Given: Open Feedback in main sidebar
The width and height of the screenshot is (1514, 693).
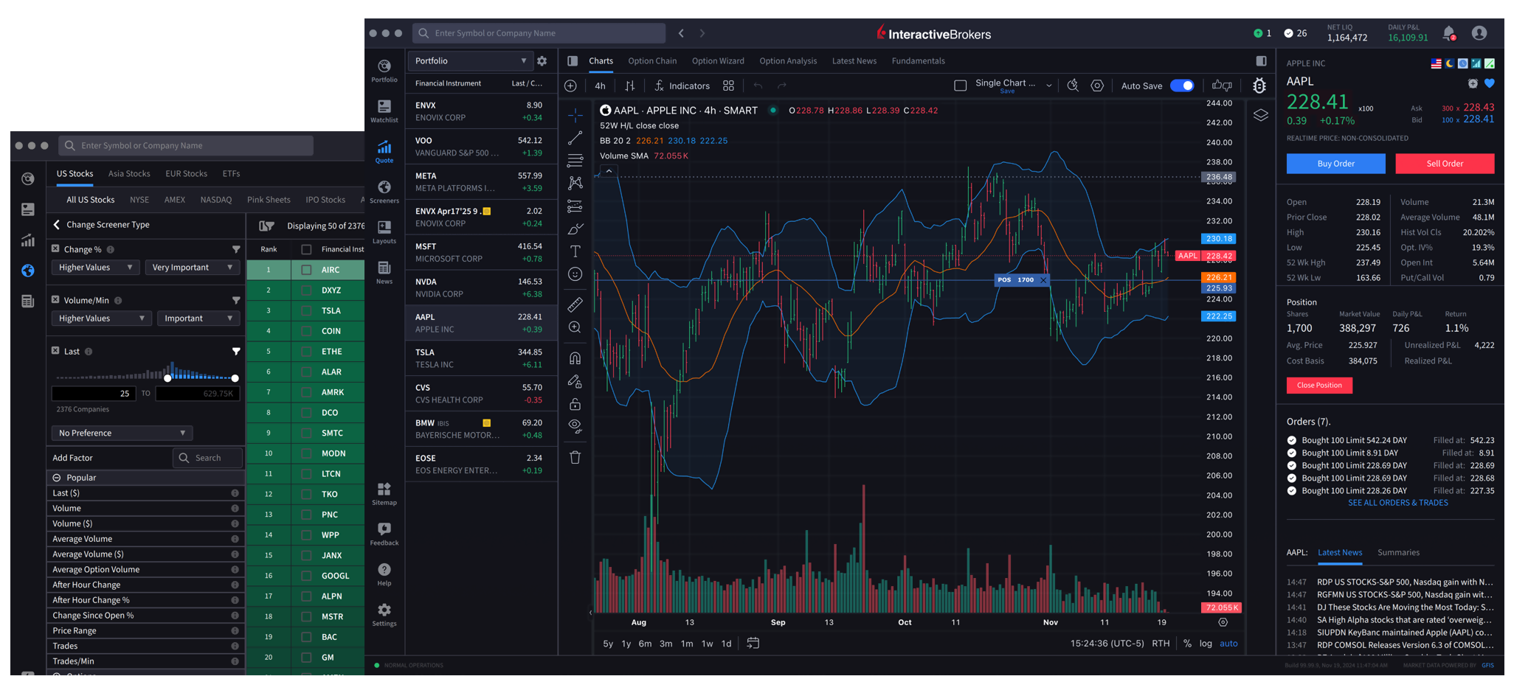Looking at the screenshot, I should (x=384, y=534).
